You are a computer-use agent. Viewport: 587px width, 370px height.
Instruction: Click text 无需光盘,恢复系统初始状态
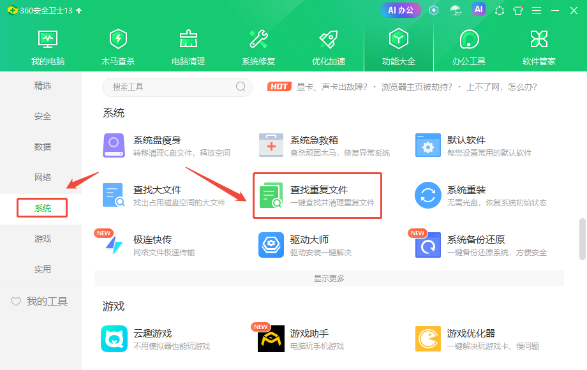point(497,203)
